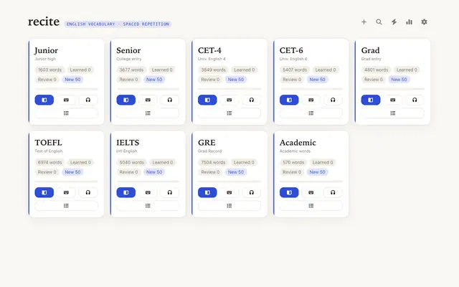Open the settings gear icon
This screenshot has width=459, height=287.
[x=424, y=22]
